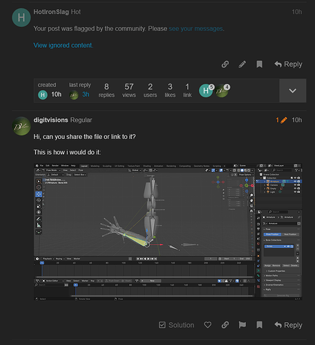Enlarge the Blender armature screenshot image
Viewport: 315px width, 345px height.
[x=168, y=232]
